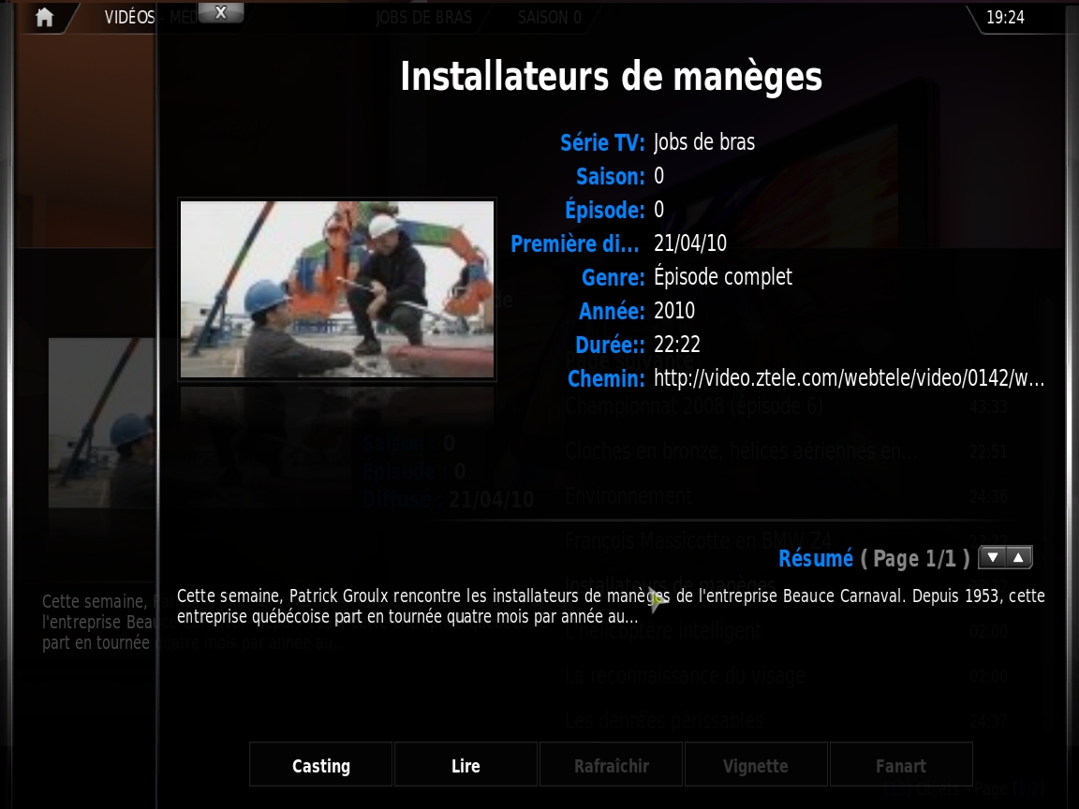
Task: Click the Genre value Épisode complet
Action: [x=723, y=276]
